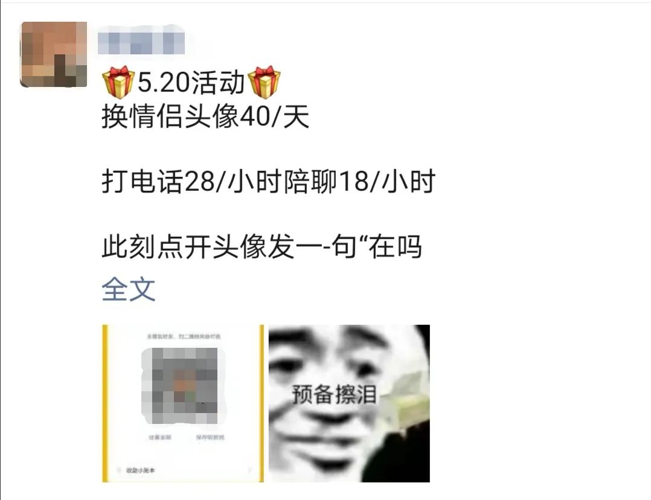Tap the 保存收款码 link under the QR code

point(210,437)
